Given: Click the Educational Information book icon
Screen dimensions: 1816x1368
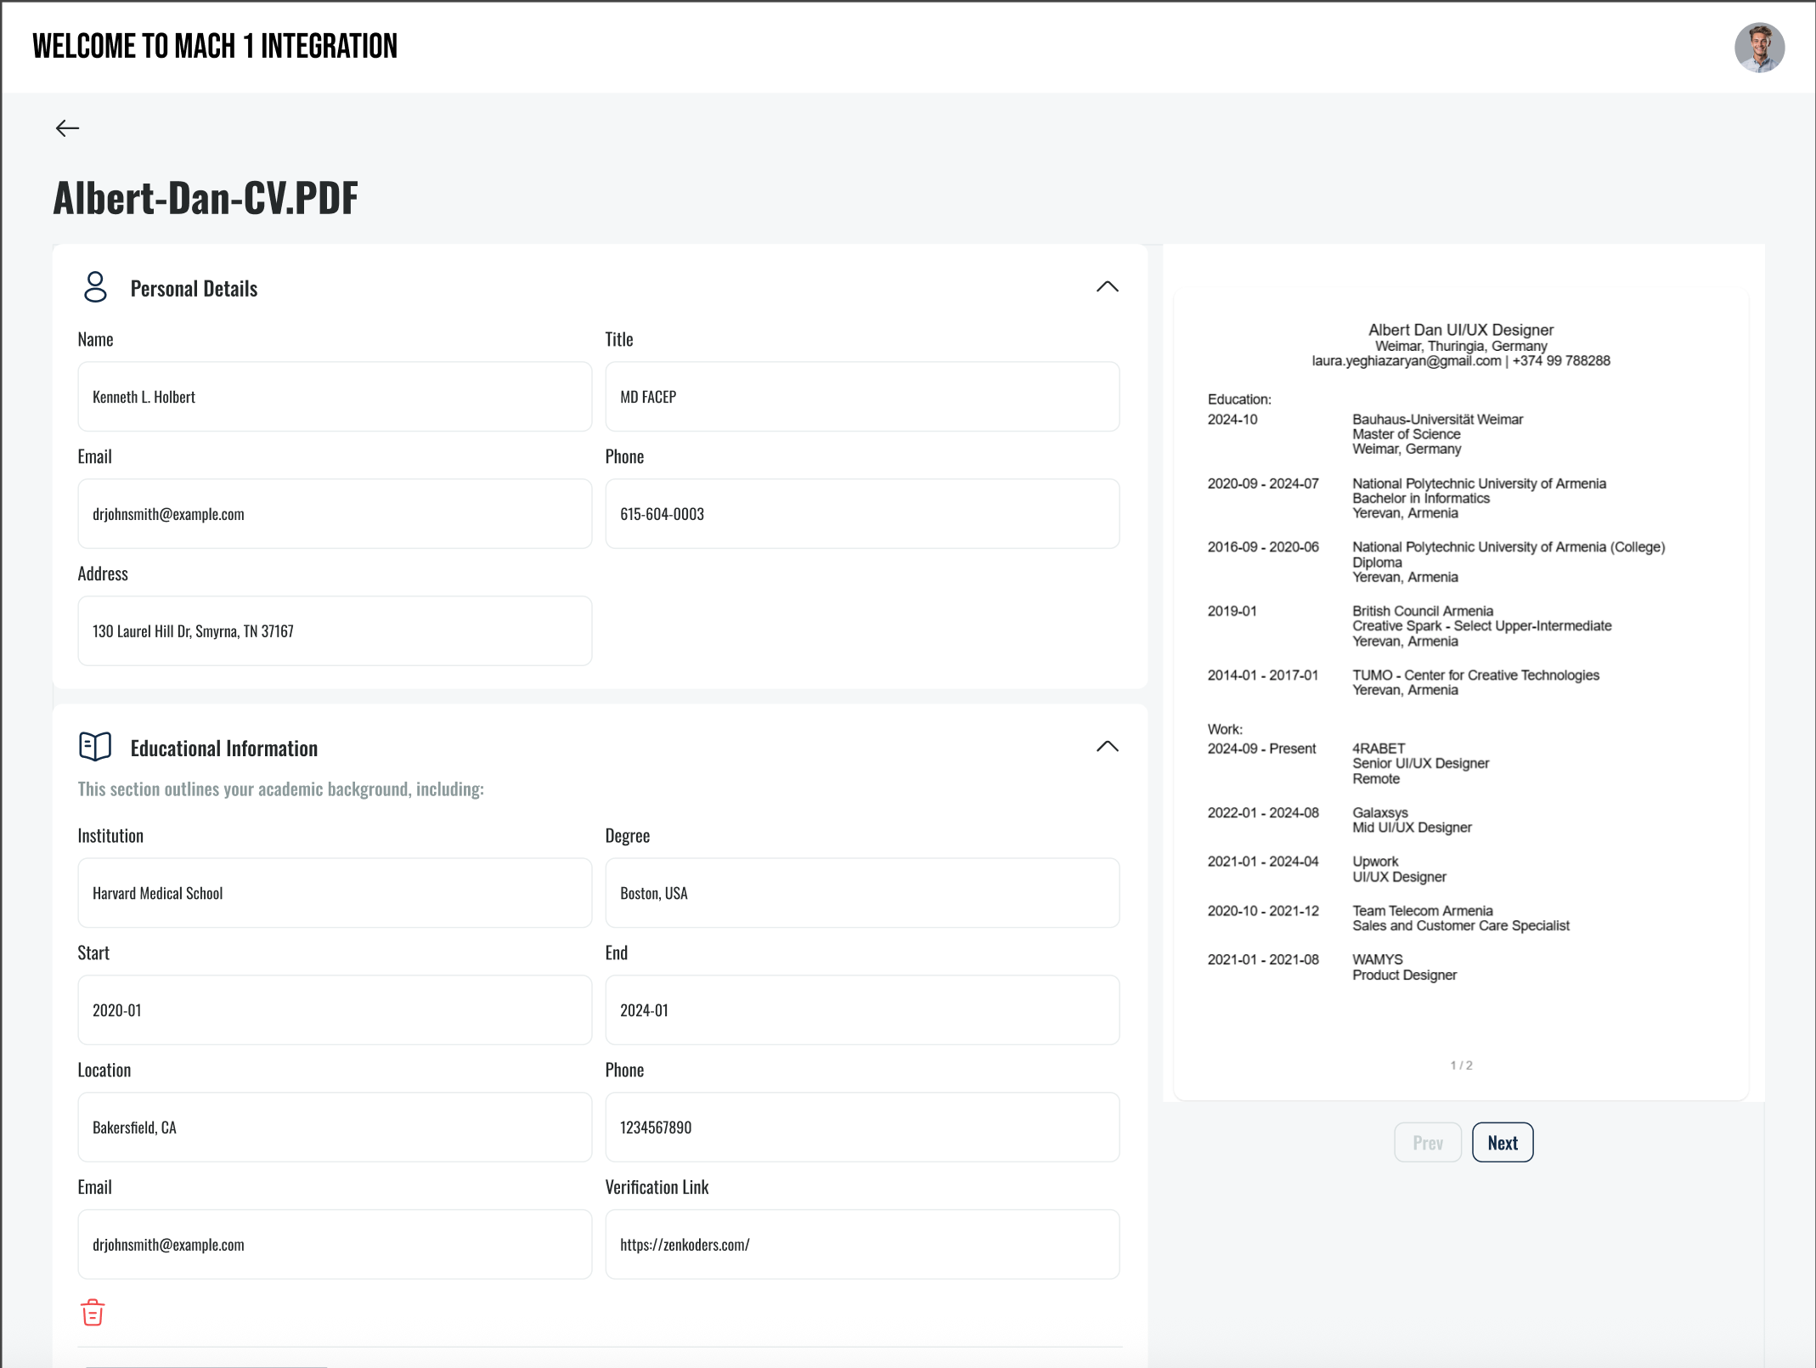Looking at the screenshot, I should coord(94,745).
